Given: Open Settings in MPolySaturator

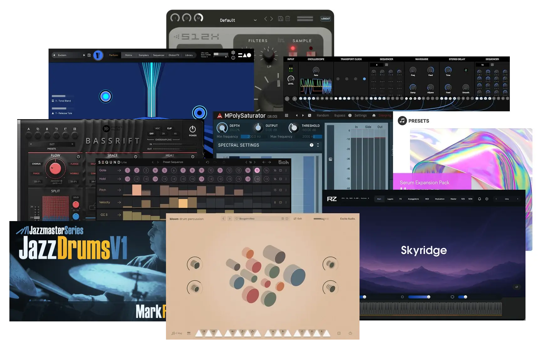Looking at the screenshot, I should point(360,115).
